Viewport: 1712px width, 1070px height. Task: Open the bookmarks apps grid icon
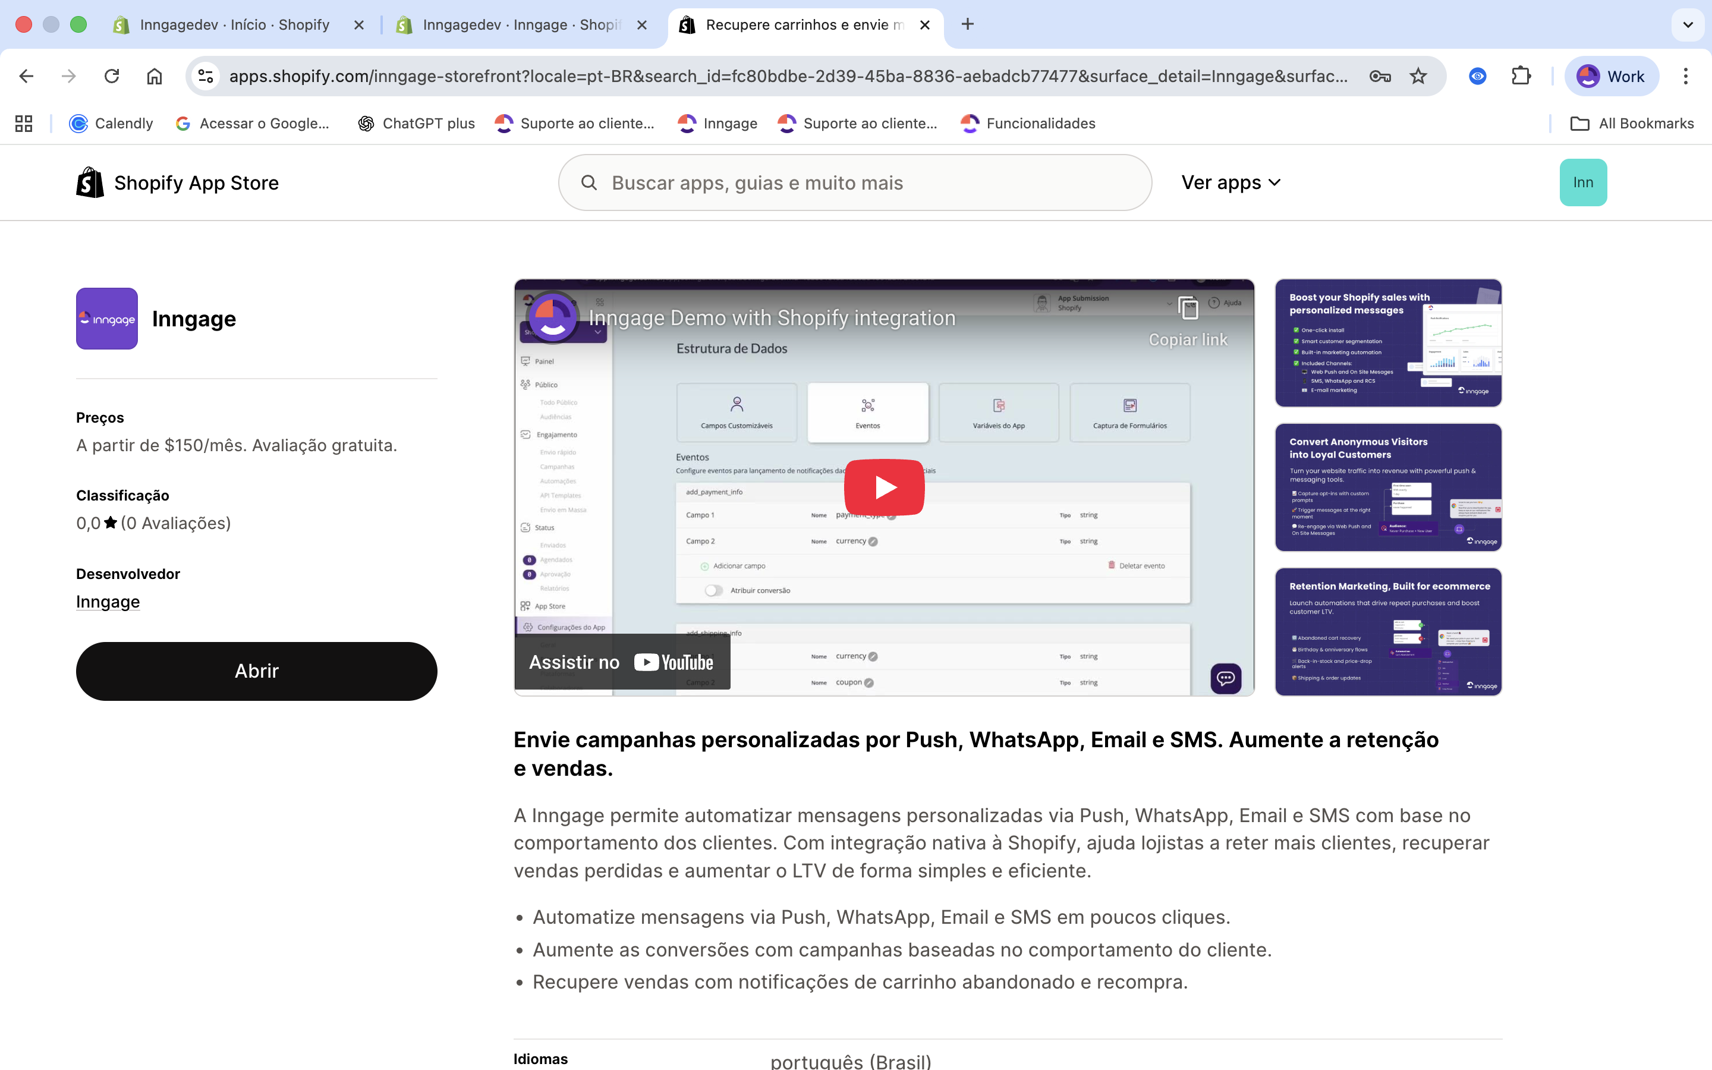(x=24, y=124)
